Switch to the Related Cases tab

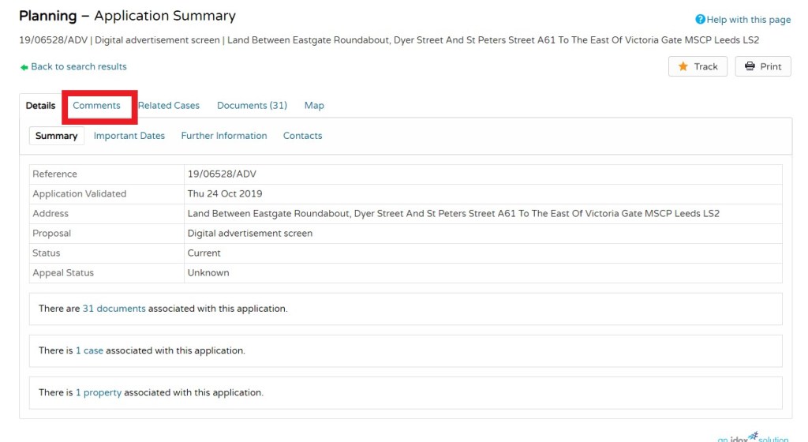click(169, 106)
